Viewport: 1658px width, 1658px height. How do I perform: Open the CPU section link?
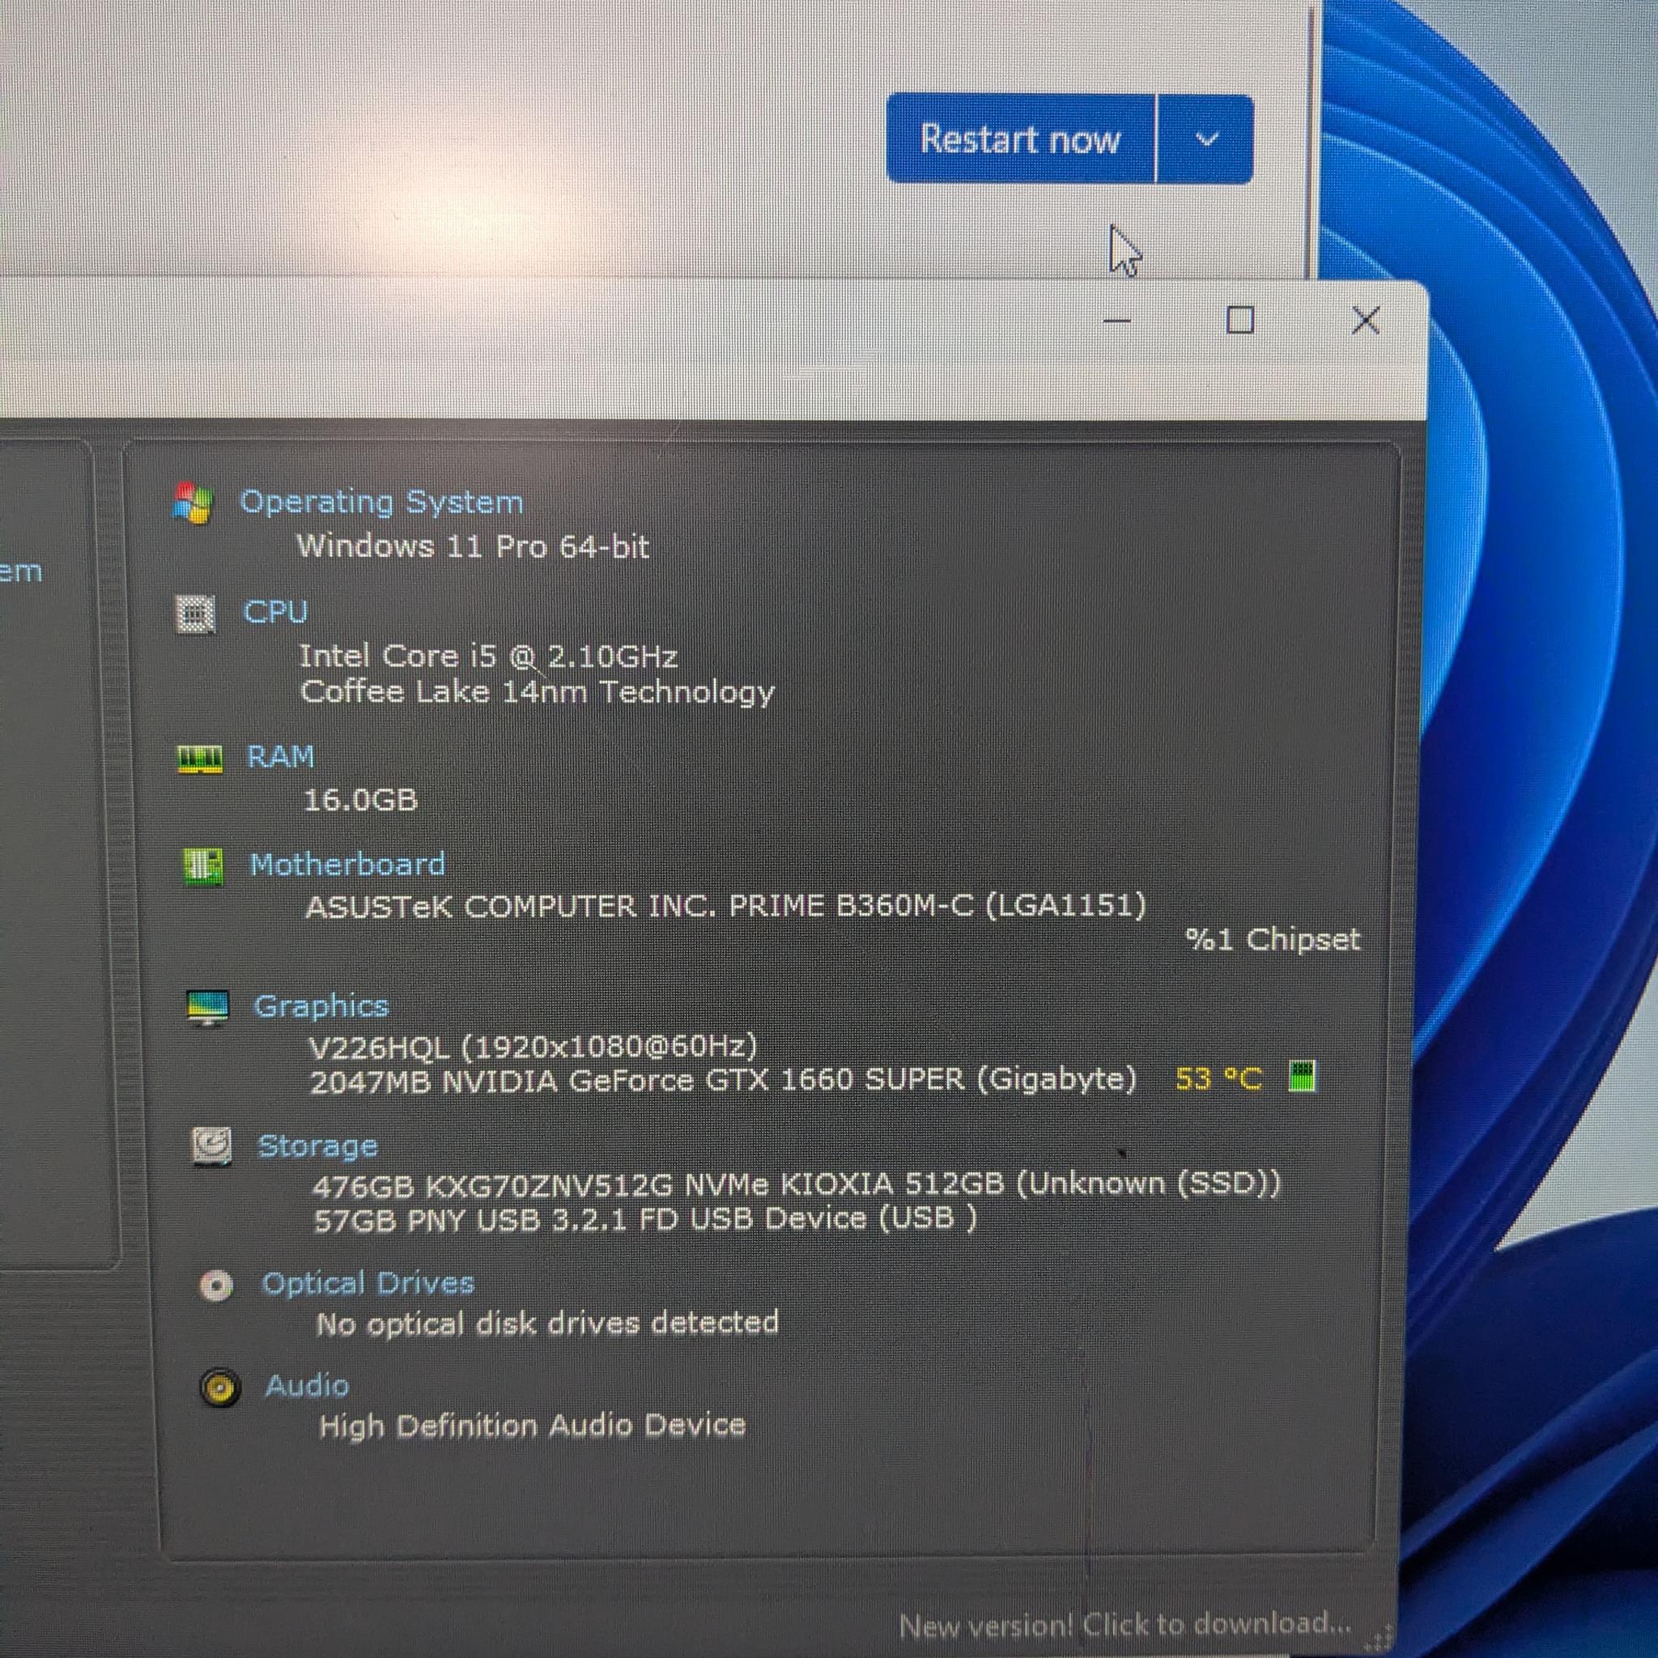pyautogui.click(x=275, y=612)
